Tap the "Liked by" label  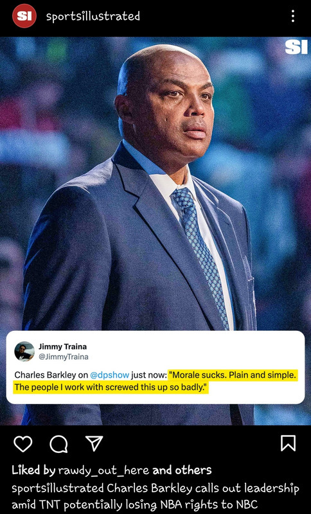click(33, 471)
